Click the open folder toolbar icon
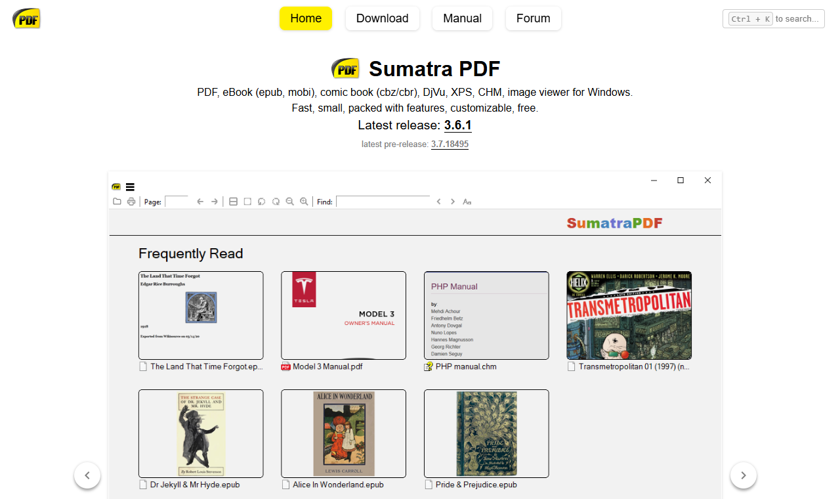840x499 pixels. tap(117, 202)
